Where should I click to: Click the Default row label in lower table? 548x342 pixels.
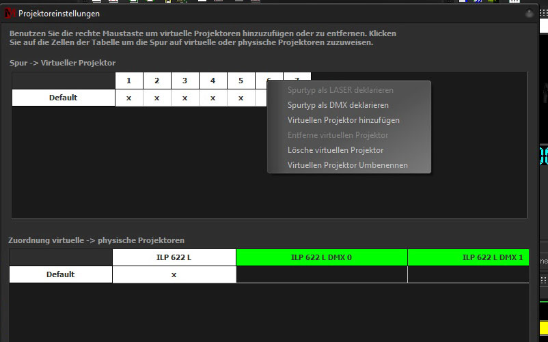tap(60, 274)
